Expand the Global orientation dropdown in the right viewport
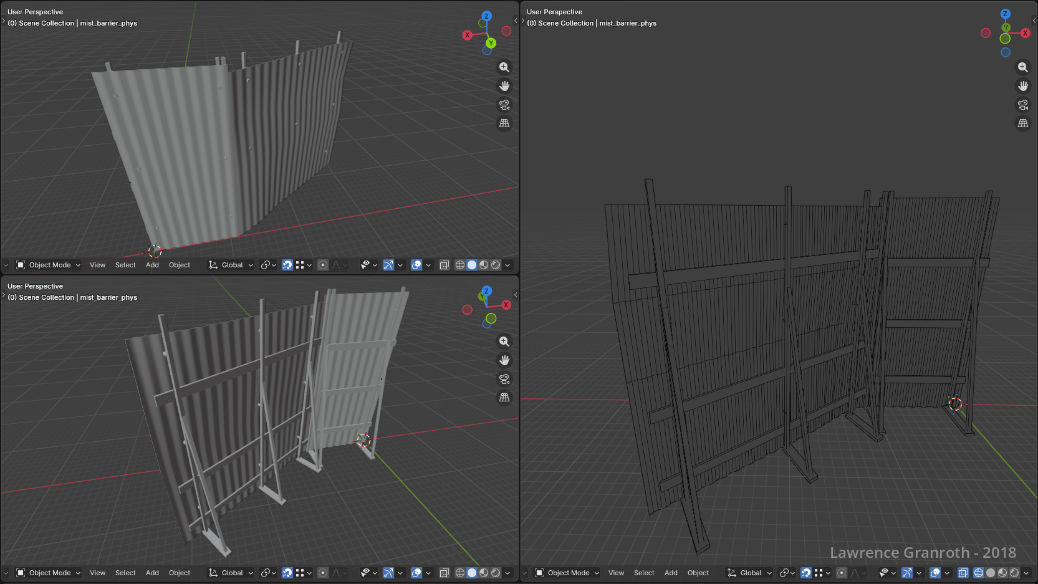Screen dimensions: 1038x584 tap(750, 573)
